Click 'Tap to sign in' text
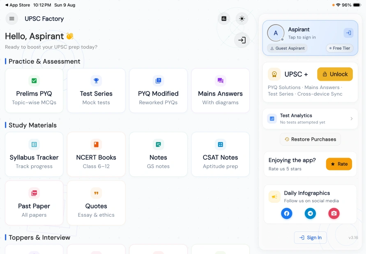The height and width of the screenshot is (254, 366). point(302,37)
